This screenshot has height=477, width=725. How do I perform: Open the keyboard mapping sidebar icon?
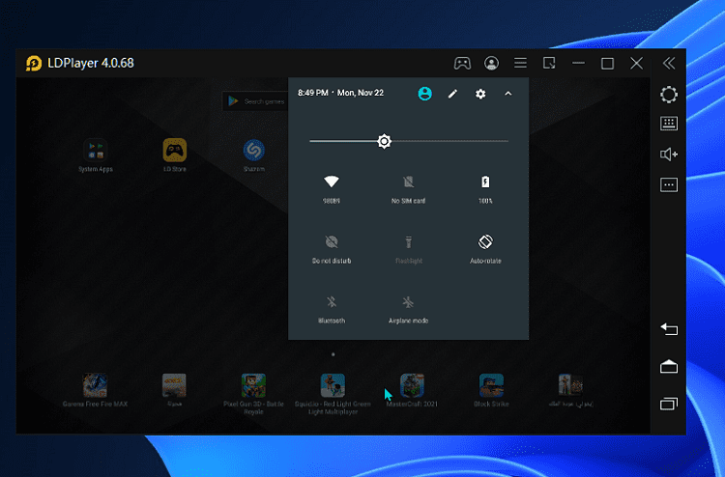click(669, 124)
